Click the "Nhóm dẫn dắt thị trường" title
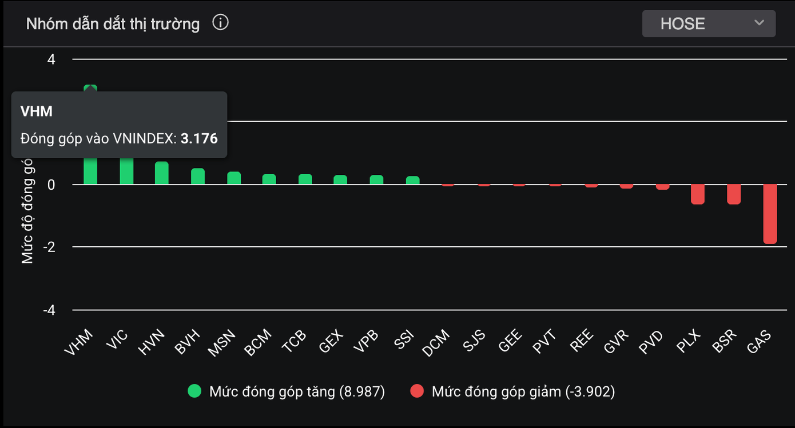The image size is (795, 428). pyautogui.click(x=113, y=24)
